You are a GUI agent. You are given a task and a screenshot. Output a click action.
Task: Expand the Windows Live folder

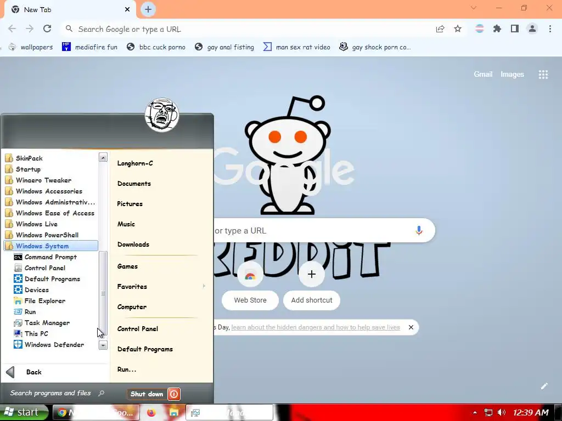[51, 224]
